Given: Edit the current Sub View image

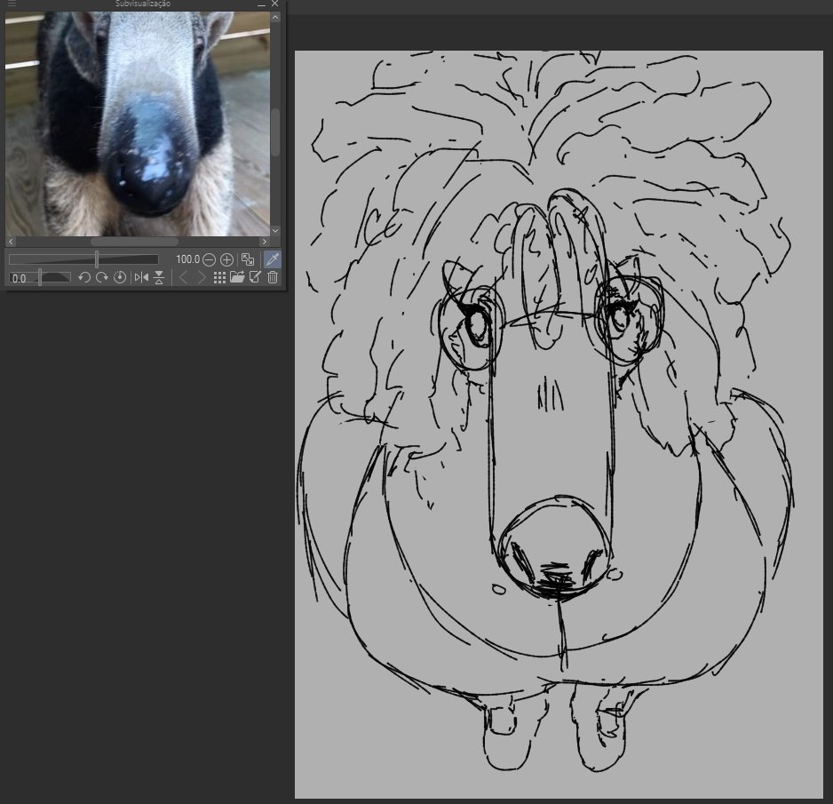Looking at the screenshot, I should 255,277.
